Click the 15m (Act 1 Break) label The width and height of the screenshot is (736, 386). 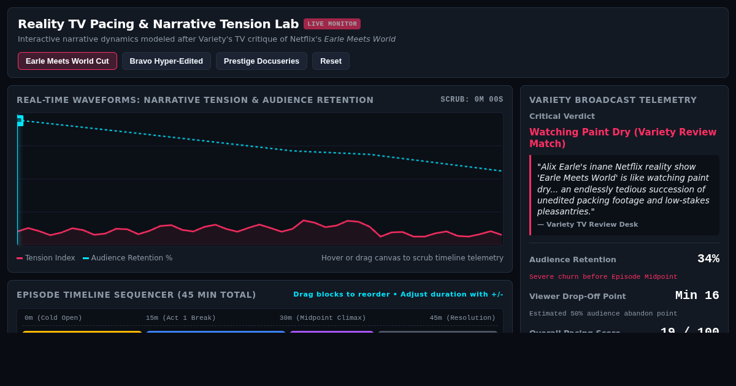tap(181, 317)
